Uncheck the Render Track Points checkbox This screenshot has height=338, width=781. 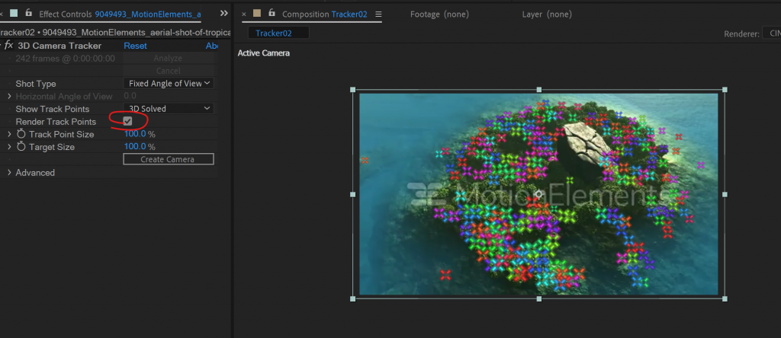point(128,121)
